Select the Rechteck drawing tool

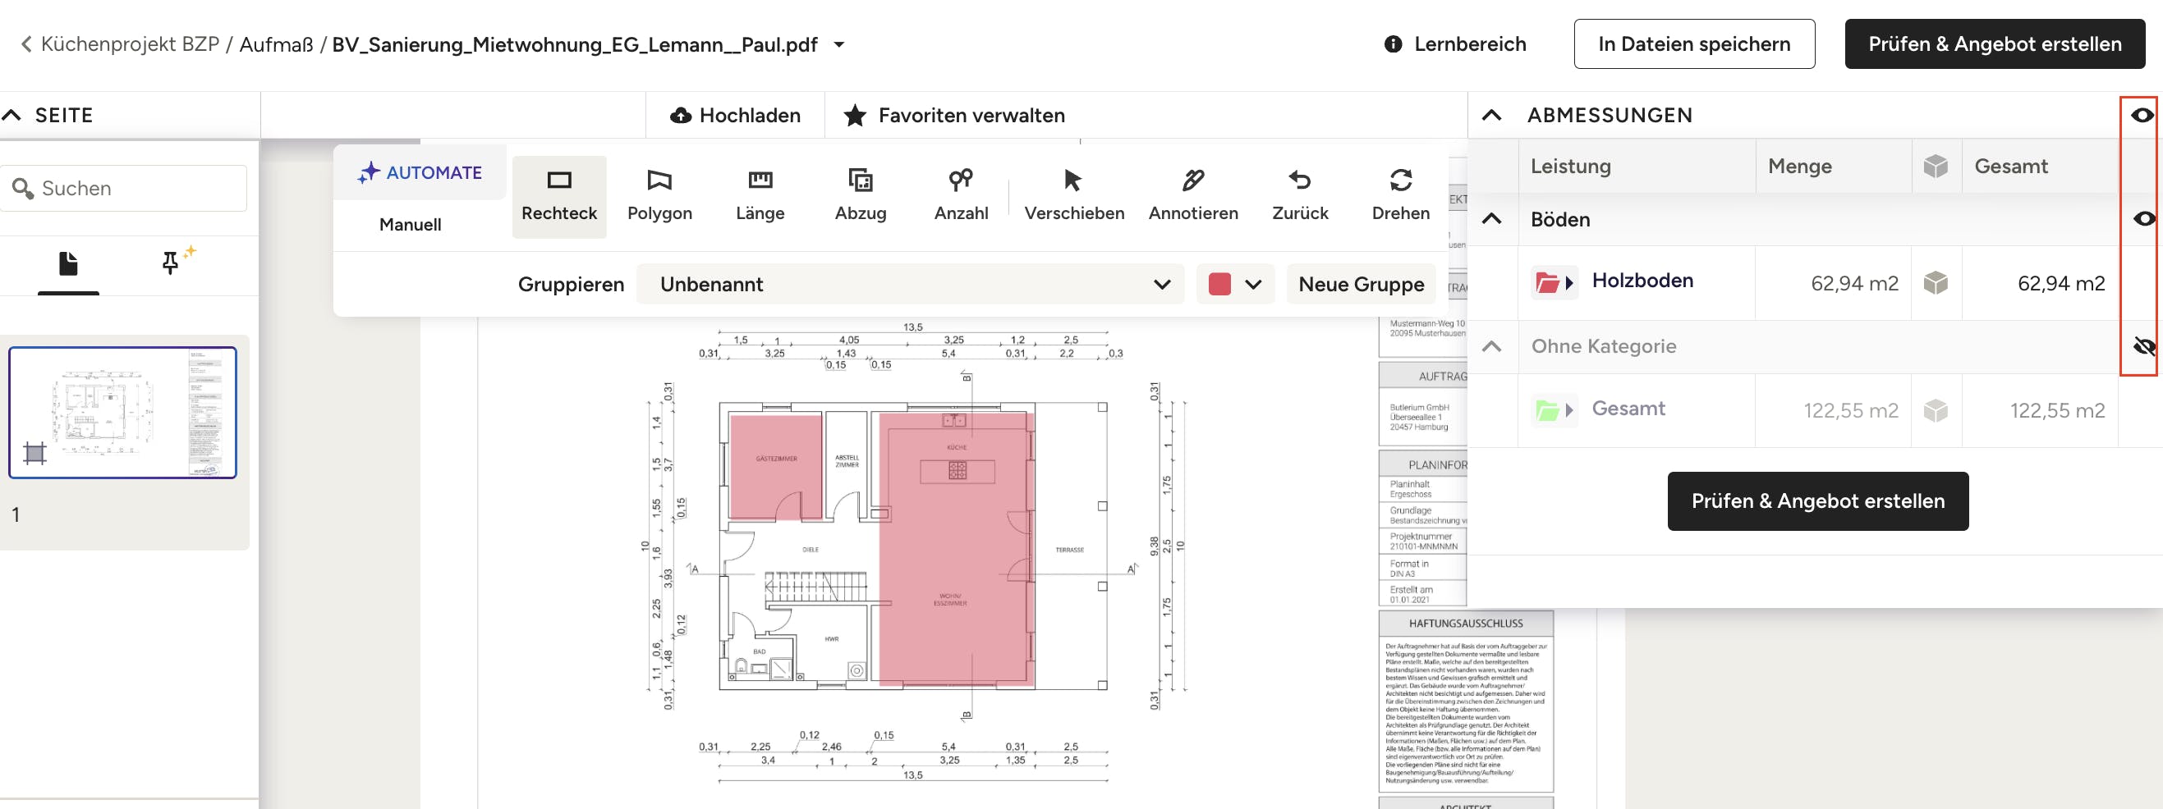pyautogui.click(x=558, y=195)
